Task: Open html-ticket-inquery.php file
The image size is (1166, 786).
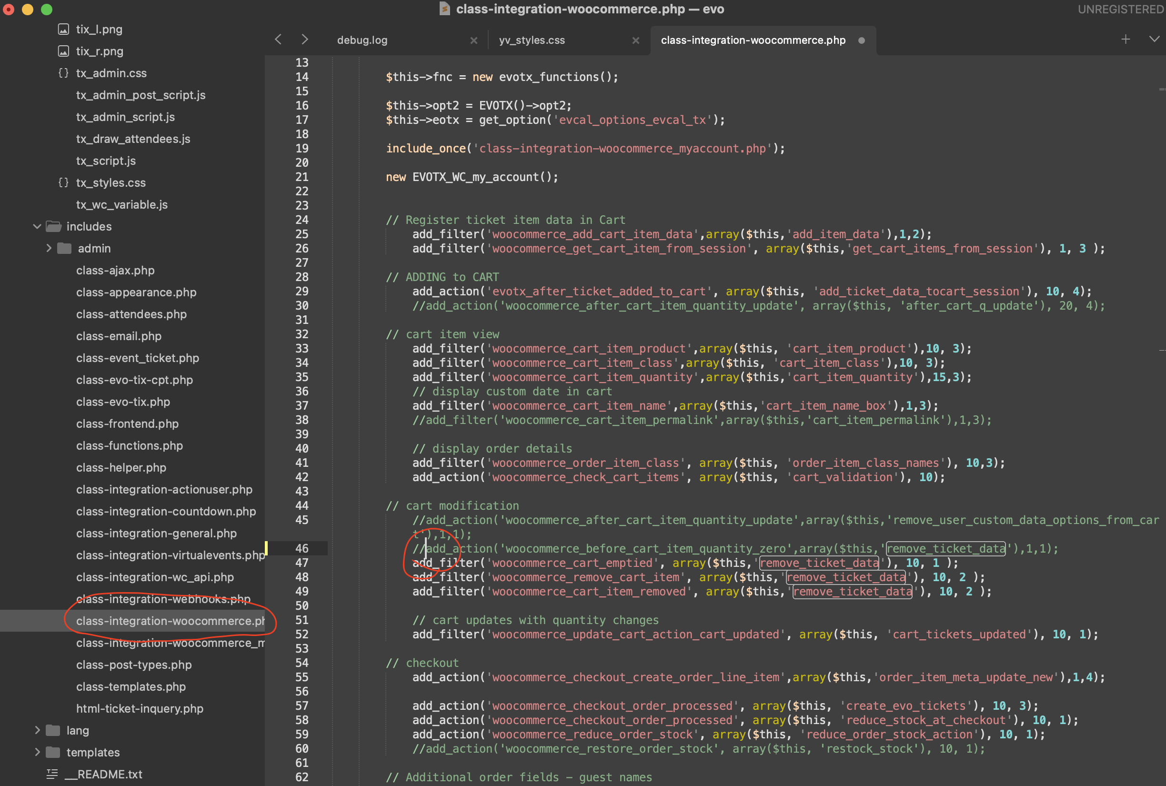Action: 140,709
